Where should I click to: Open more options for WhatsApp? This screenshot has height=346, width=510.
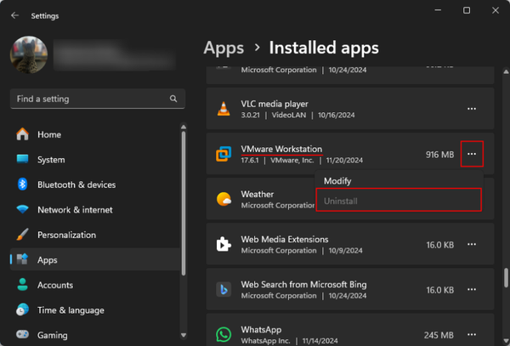click(x=472, y=335)
